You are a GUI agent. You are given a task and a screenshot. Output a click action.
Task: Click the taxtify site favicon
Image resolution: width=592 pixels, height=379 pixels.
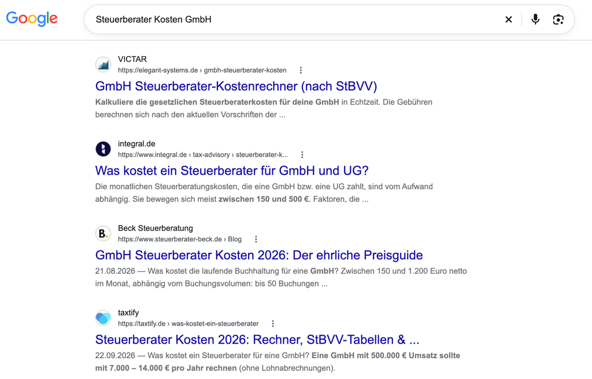pyautogui.click(x=103, y=318)
